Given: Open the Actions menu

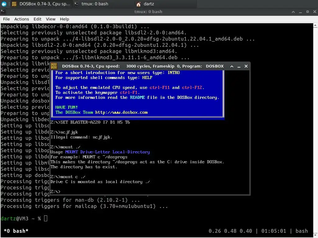Looking at the screenshot, I should click(21, 19).
